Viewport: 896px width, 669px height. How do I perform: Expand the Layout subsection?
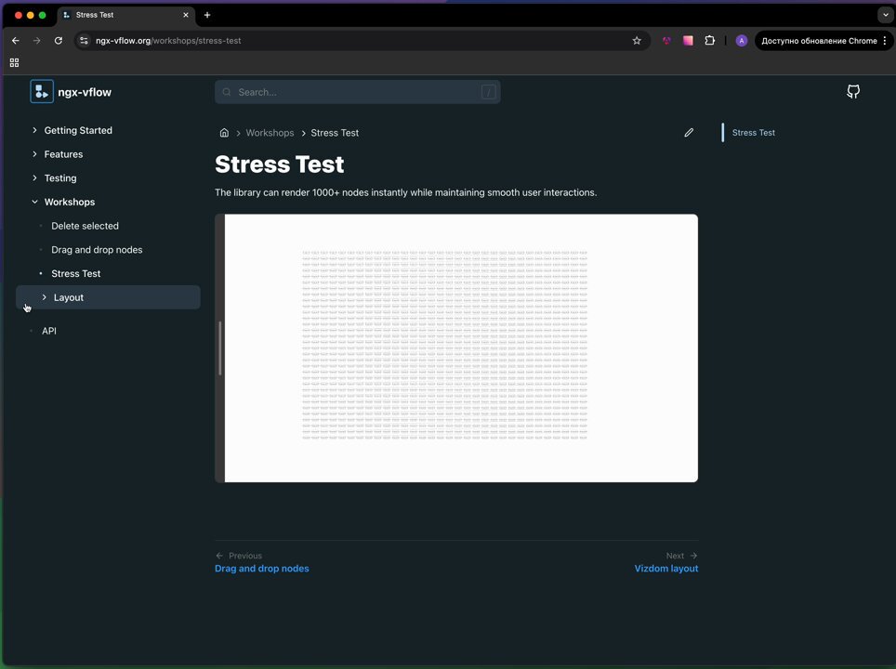point(108,297)
